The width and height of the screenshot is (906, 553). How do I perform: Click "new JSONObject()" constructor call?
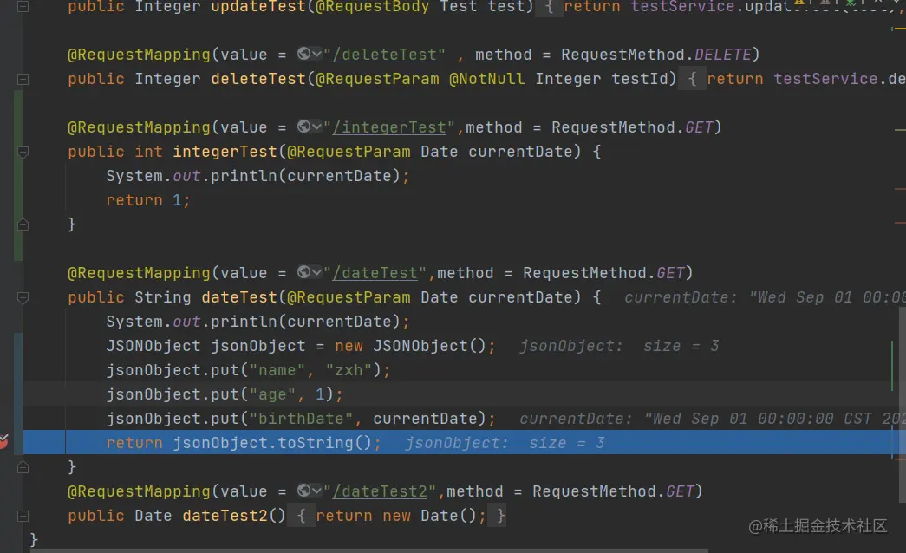tap(411, 346)
